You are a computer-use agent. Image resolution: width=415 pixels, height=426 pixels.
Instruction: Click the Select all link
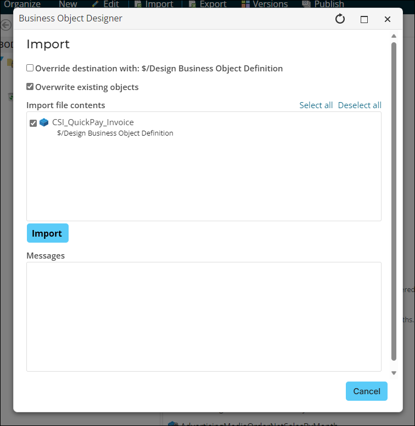click(316, 105)
